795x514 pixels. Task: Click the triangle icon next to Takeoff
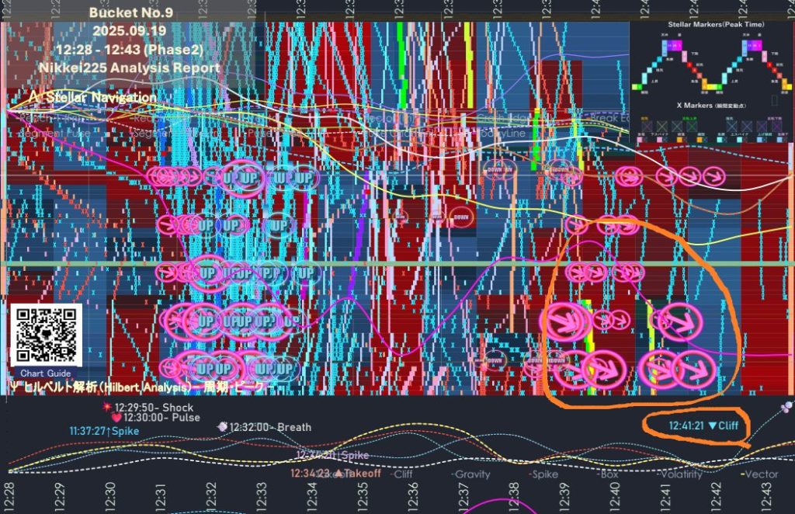click(338, 472)
